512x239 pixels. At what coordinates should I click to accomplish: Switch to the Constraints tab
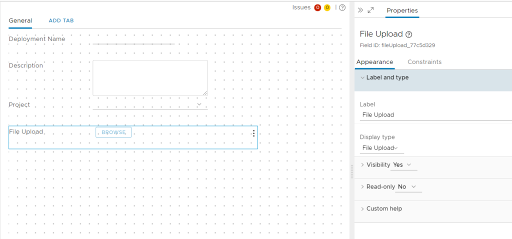pos(424,62)
